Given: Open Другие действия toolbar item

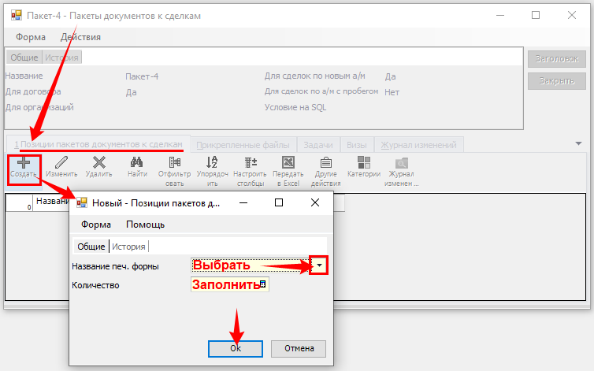Looking at the screenshot, I should tap(325, 162).
